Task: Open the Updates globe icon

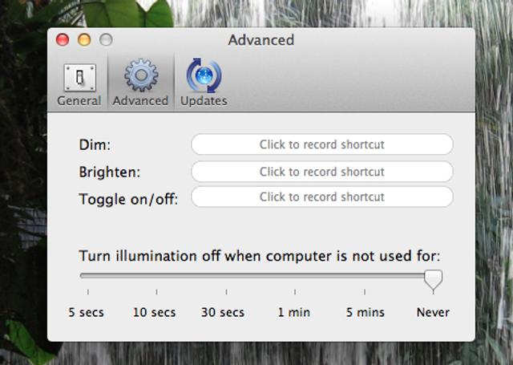Action: (204, 77)
